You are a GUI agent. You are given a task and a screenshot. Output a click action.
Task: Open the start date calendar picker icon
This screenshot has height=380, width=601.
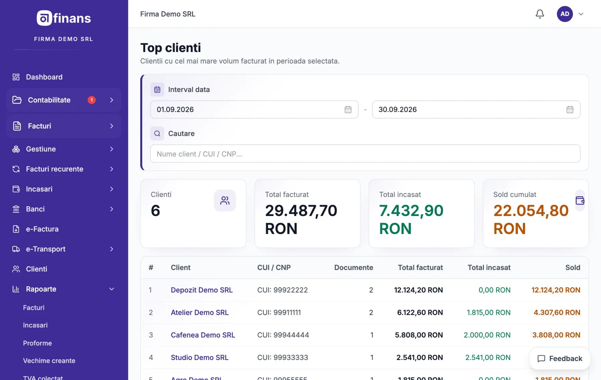pyautogui.click(x=348, y=109)
